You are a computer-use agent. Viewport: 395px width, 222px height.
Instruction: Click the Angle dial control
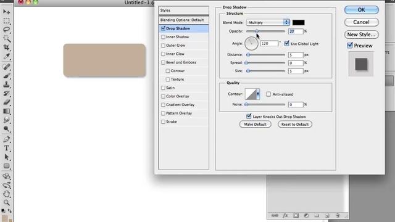coord(251,43)
